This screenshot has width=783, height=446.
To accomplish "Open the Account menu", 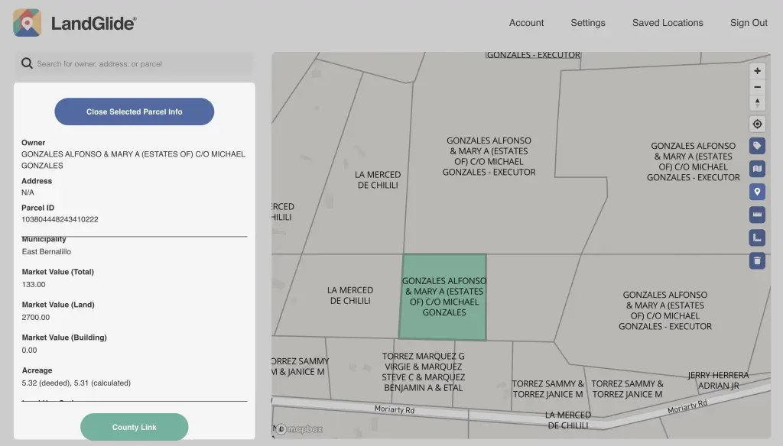I will click(x=526, y=23).
